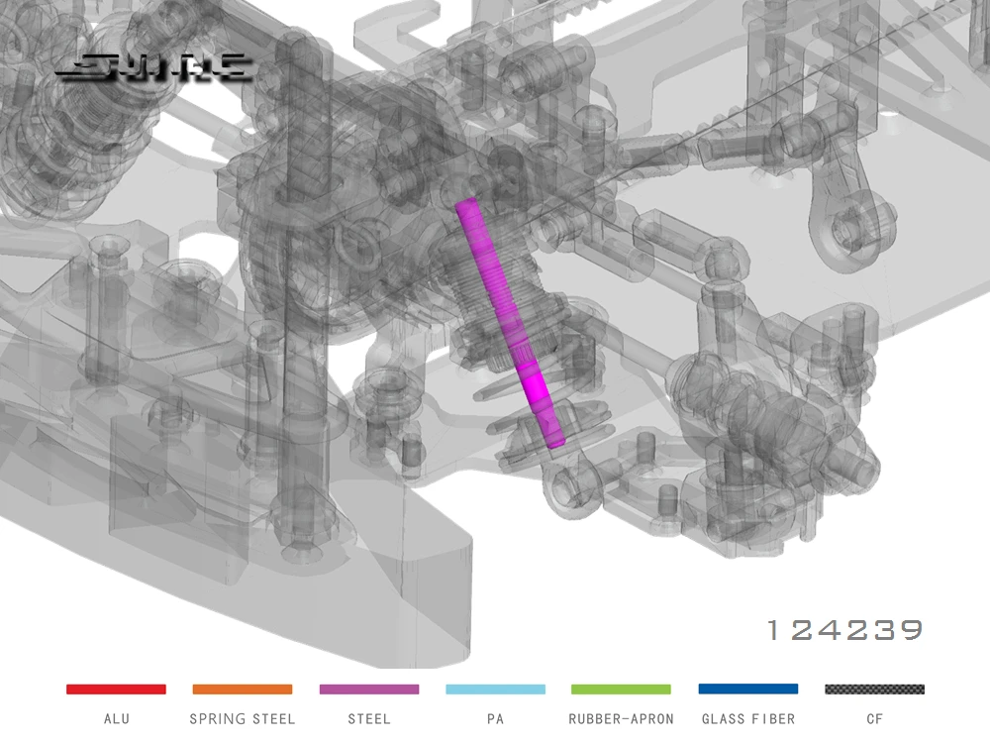Click the ALU legend label
Image resolution: width=990 pixels, height=743 pixels.
click(x=117, y=719)
